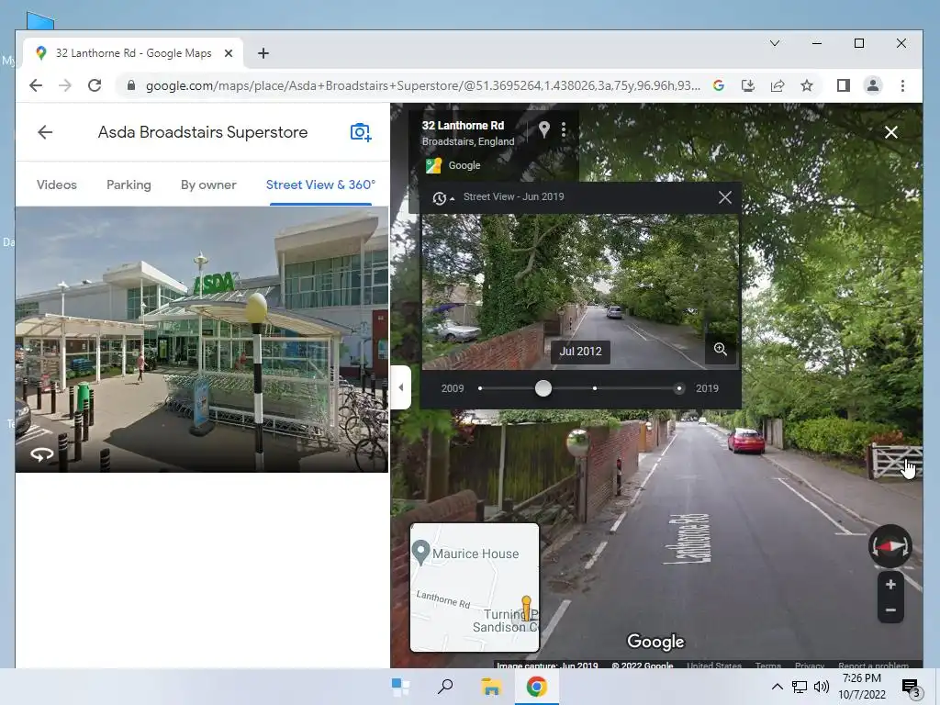
Task: Click the browser back arrow
Action: click(36, 85)
